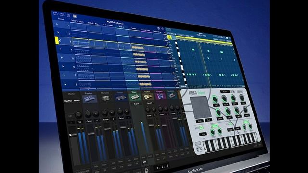Click the Taipei synth XY touch pad
The width and height of the screenshot is (308, 173).
coord(200,107)
